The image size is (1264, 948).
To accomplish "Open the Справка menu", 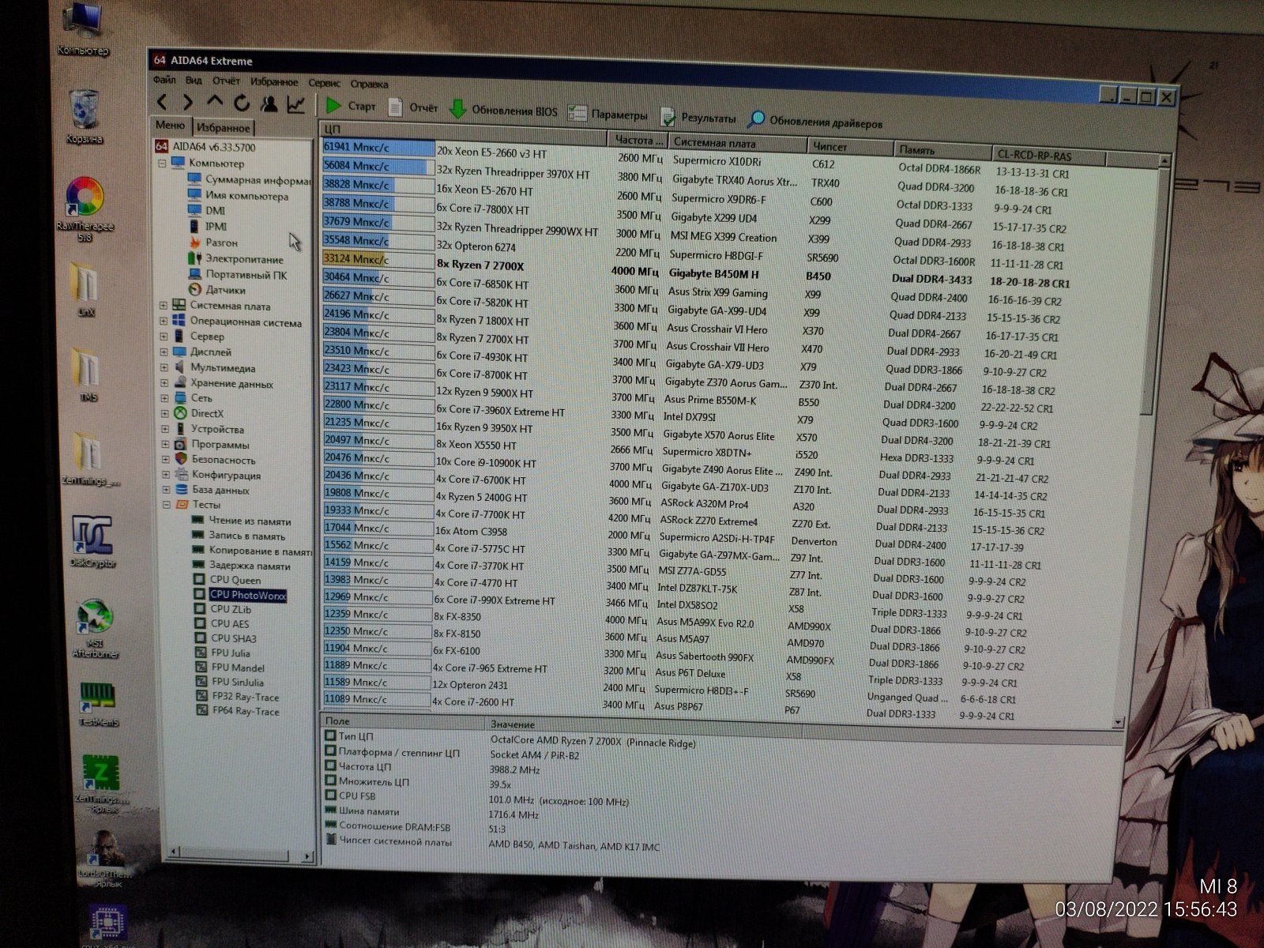I will click(369, 84).
